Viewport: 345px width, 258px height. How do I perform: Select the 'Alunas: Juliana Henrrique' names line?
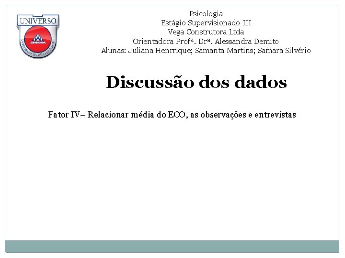[x=206, y=51]
